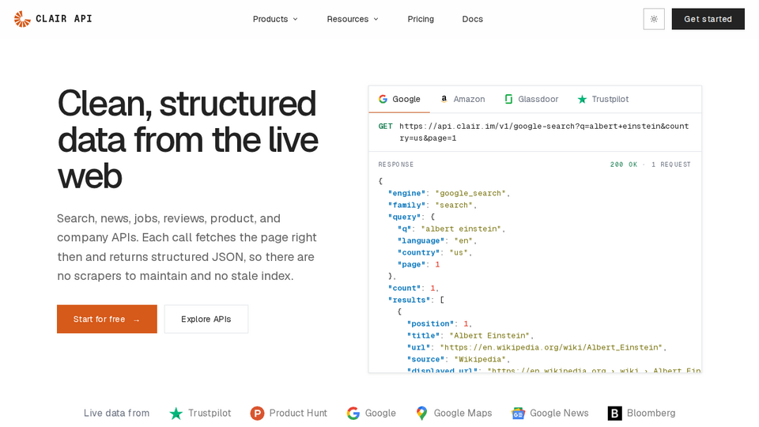The width and height of the screenshot is (759, 427).
Task: Click the Glassdoor icon in the tab bar
Action: (x=508, y=99)
